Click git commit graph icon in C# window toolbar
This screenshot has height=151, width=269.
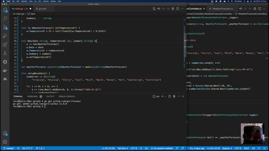(x=241, y=9)
